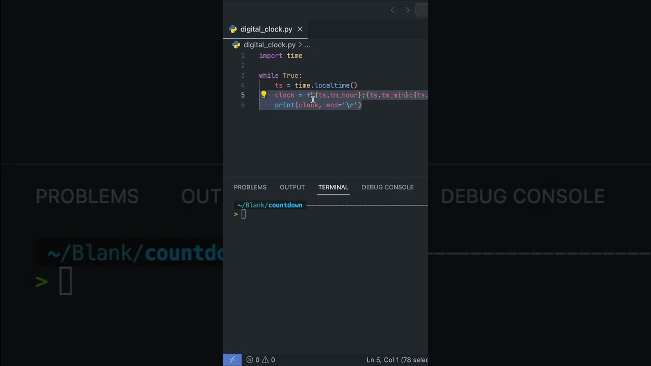Go forward with the right arrow
The image size is (651, 366).
pyautogui.click(x=406, y=10)
